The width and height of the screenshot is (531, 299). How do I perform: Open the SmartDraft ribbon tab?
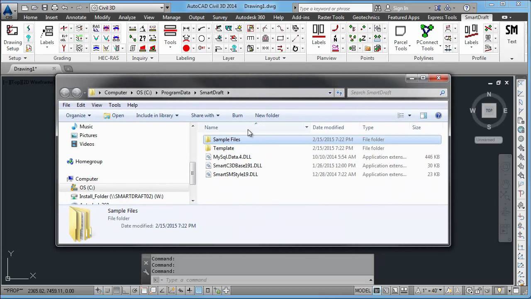pyautogui.click(x=477, y=17)
